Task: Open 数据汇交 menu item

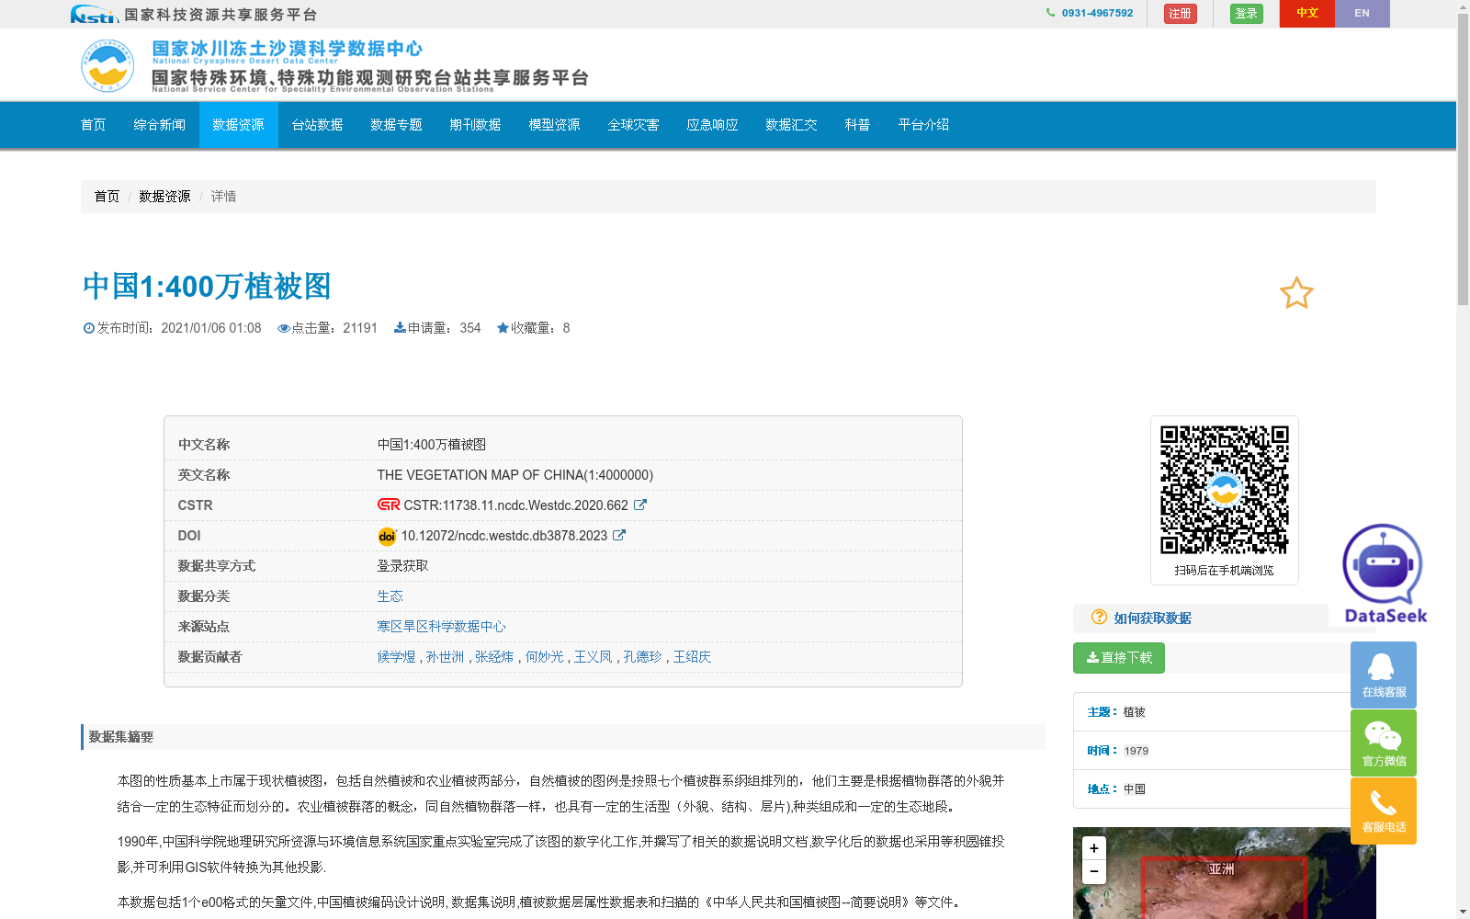Action: point(792,125)
